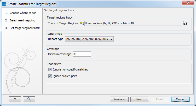This screenshot has width=196, height=106.
Task: Open the browse icon for target regions track
Action: click(x=185, y=23)
